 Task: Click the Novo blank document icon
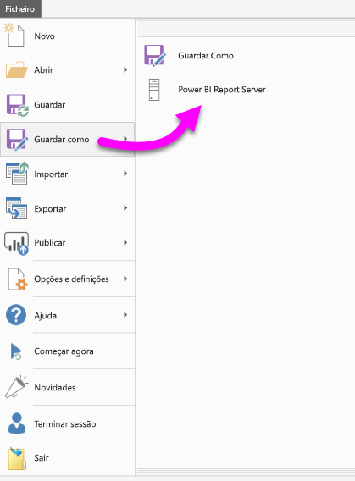[x=14, y=36]
